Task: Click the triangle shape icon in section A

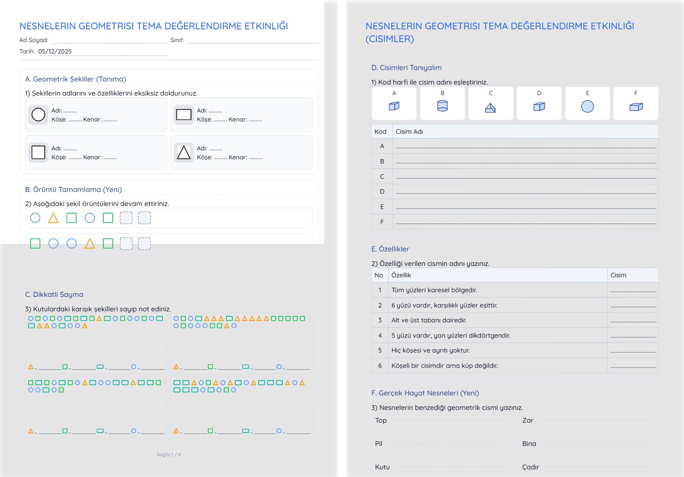Action: pyautogui.click(x=184, y=152)
